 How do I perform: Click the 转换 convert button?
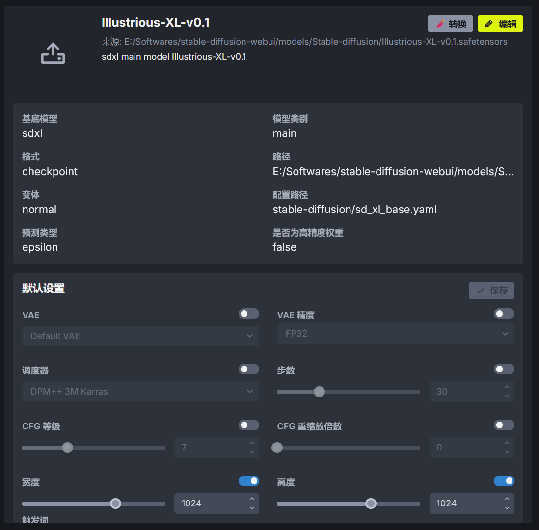[x=450, y=24]
